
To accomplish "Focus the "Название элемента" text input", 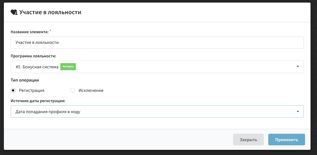I will pos(157,42).
